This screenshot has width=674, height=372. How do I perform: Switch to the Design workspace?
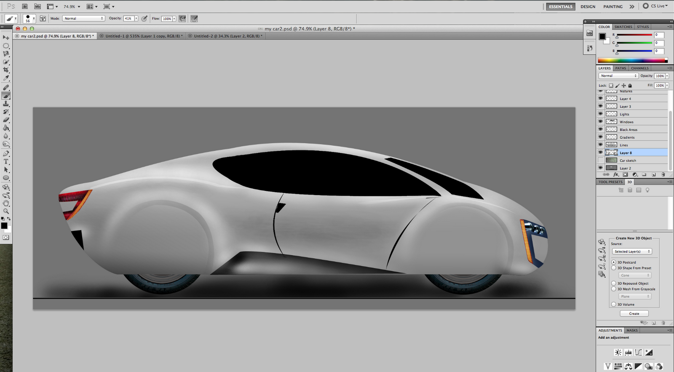point(588,7)
